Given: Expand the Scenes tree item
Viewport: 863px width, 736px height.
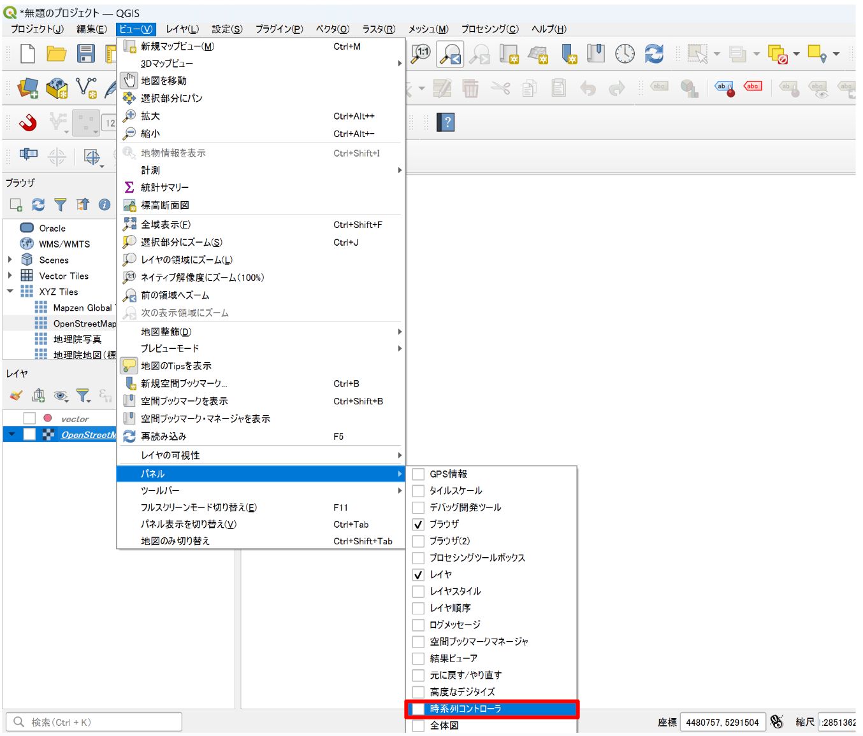Looking at the screenshot, I should 10,260.
